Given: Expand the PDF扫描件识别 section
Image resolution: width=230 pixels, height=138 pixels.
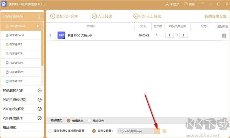Looking at the screenshot, I should click(x=39, y=100).
